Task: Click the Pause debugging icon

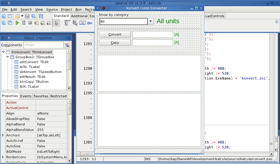Action: [24, 23]
